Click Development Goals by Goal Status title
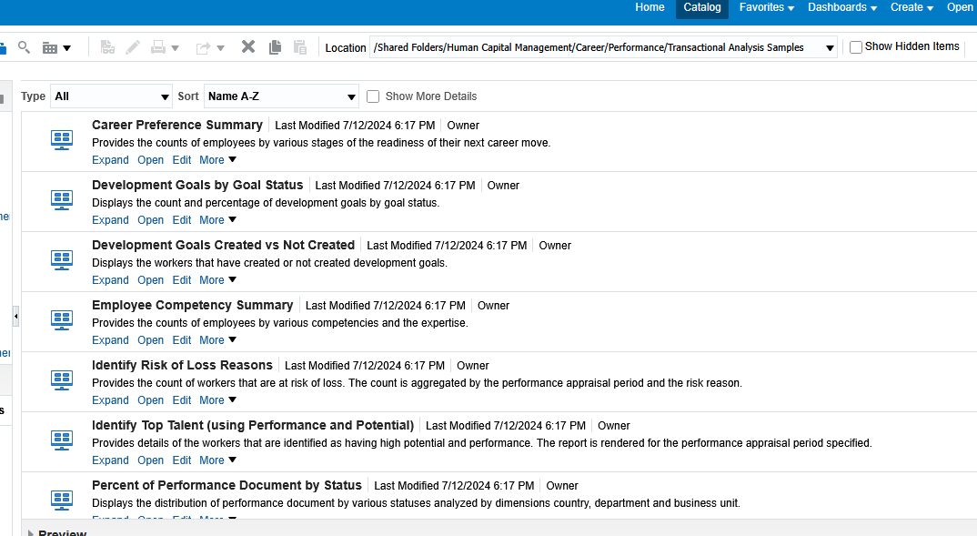 197,185
